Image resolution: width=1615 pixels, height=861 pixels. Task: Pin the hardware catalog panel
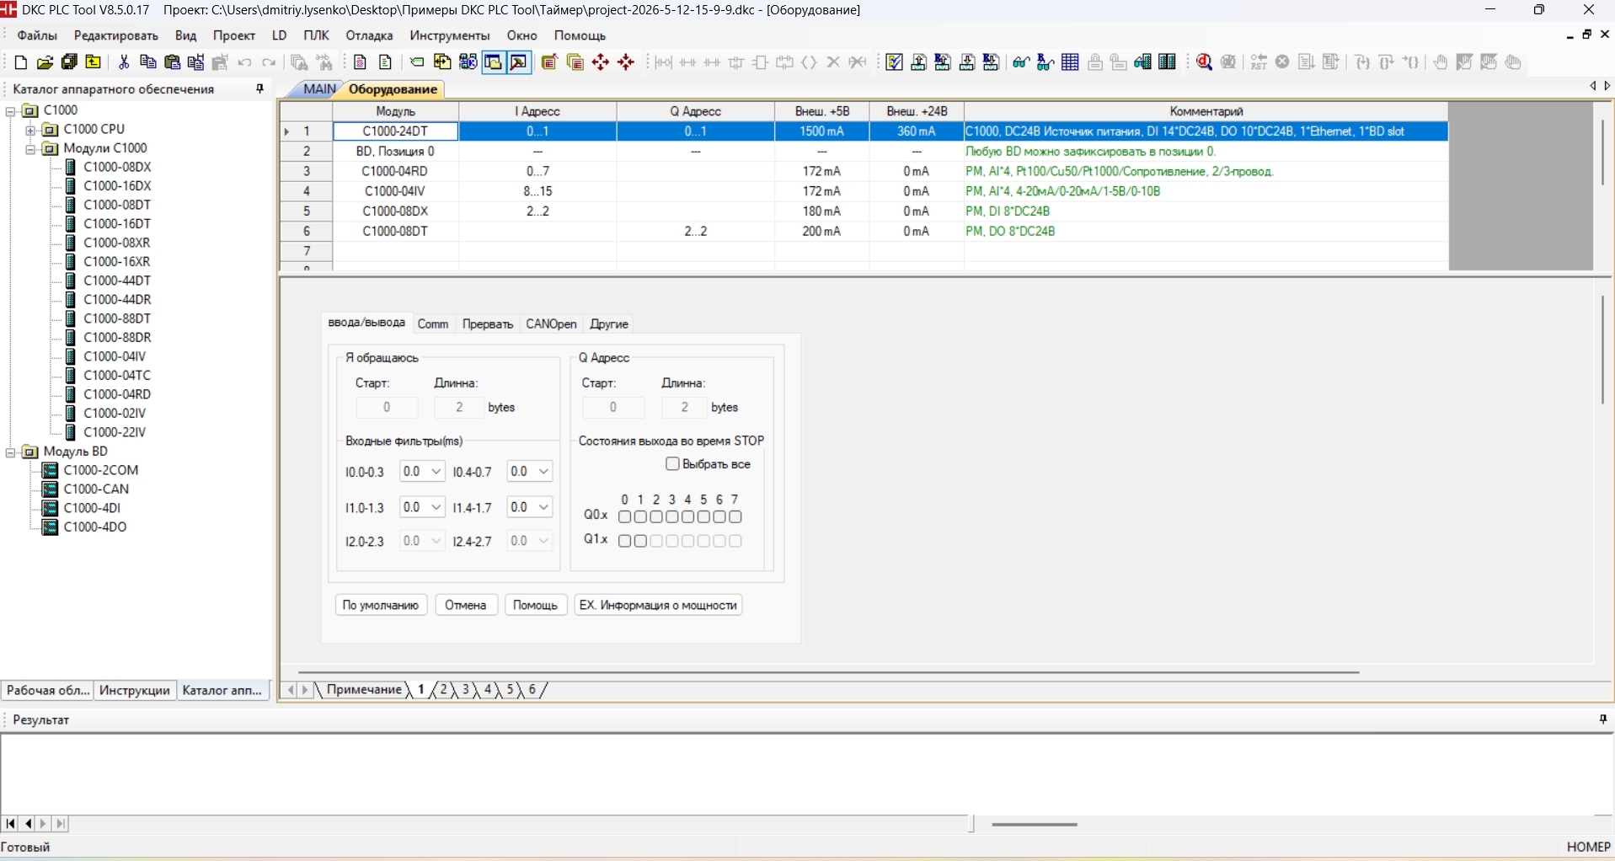pyautogui.click(x=260, y=88)
